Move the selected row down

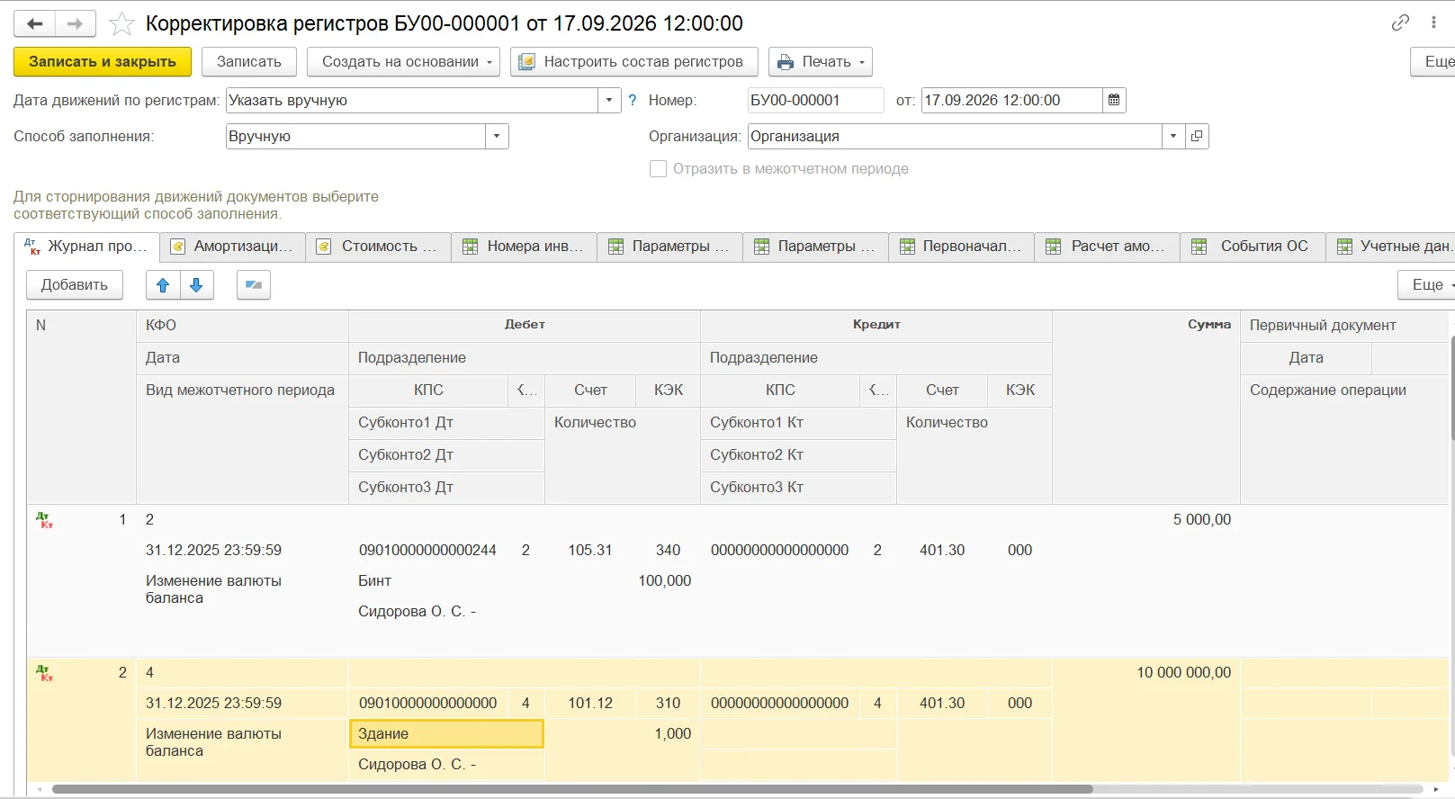point(196,285)
